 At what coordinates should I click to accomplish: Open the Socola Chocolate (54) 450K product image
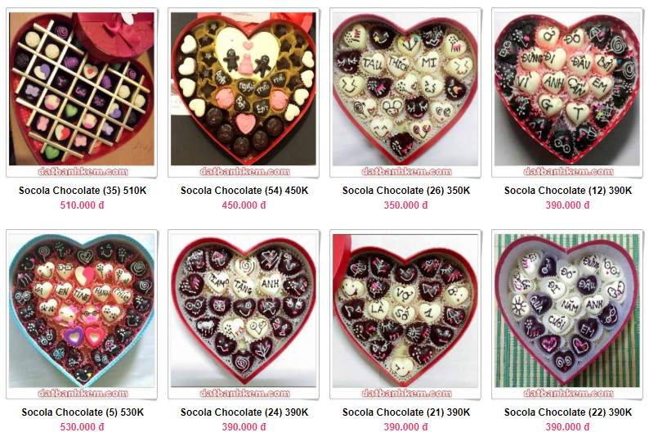click(x=244, y=92)
